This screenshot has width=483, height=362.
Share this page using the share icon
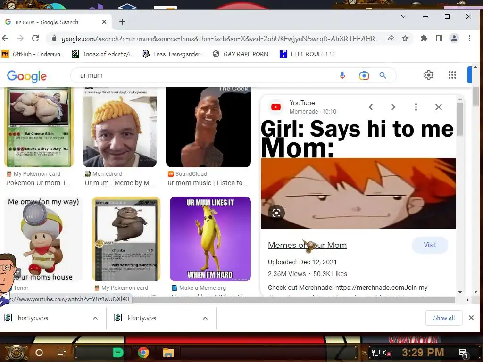(390, 38)
